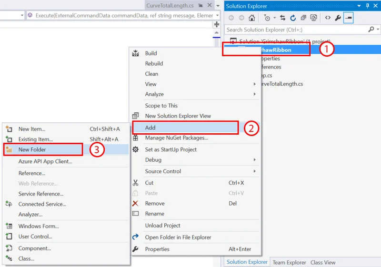Viewport: 381px width, 267px height.
Task: Select the Solution 'GrimshawRibbon' tree node
Action: [284, 41]
